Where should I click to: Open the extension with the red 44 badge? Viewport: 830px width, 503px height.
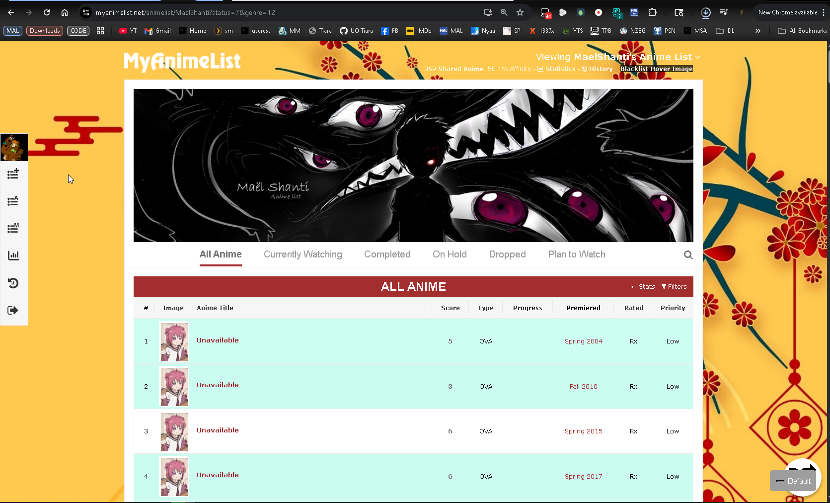pos(545,13)
